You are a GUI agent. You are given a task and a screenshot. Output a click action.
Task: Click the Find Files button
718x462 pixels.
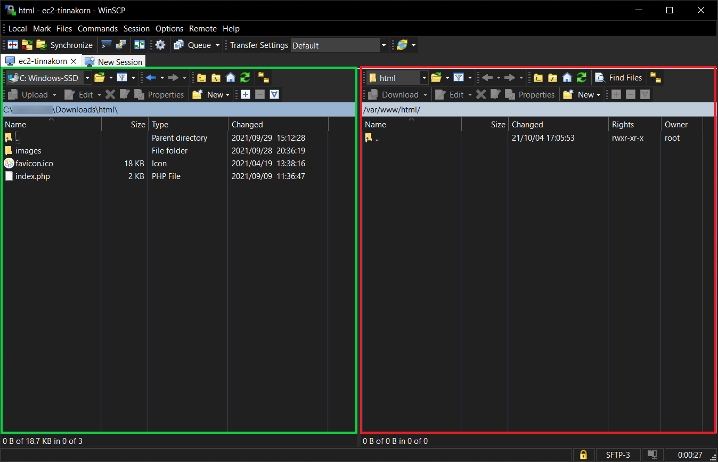[618, 78]
